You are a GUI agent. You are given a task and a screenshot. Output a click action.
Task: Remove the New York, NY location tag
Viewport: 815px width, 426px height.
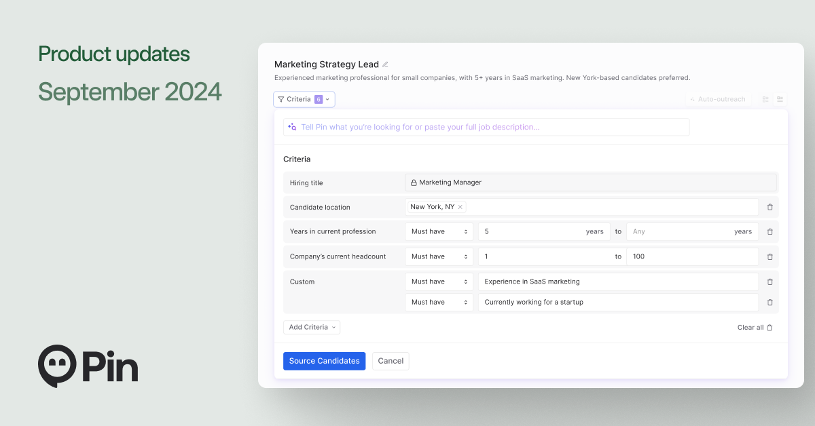tap(460, 207)
